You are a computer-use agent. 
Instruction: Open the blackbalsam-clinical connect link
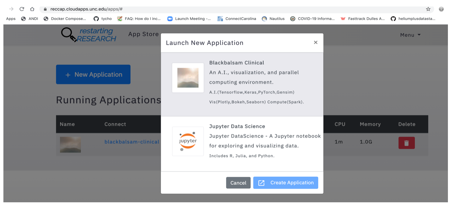132,142
